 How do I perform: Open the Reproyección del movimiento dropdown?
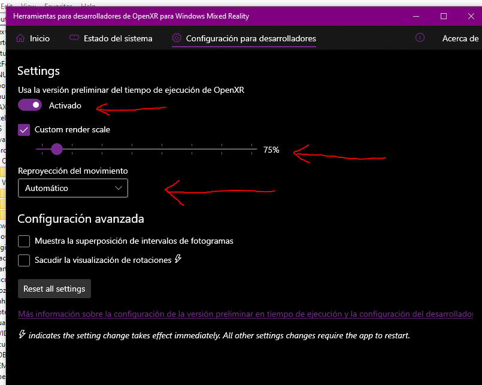tap(73, 188)
